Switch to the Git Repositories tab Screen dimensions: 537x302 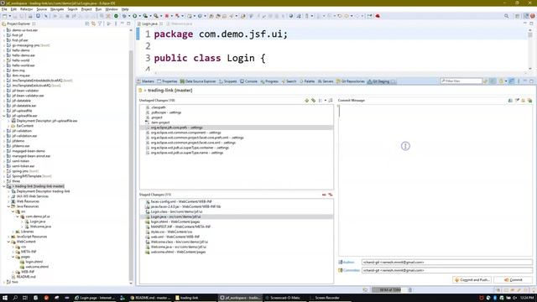[x=351, y=81]
